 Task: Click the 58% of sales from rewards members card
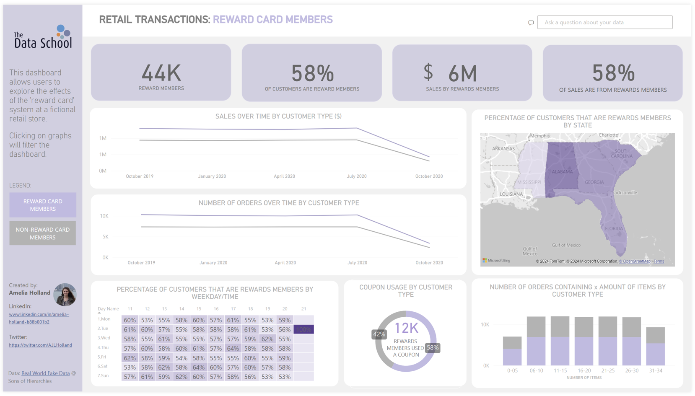tap(613, 73)
